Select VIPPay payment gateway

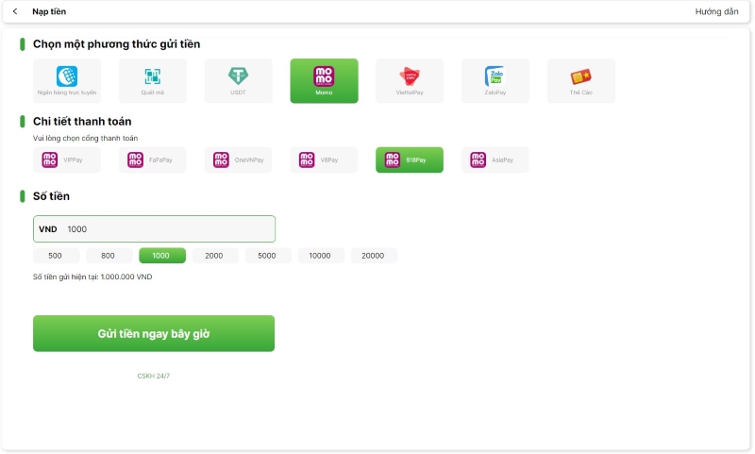67,160
